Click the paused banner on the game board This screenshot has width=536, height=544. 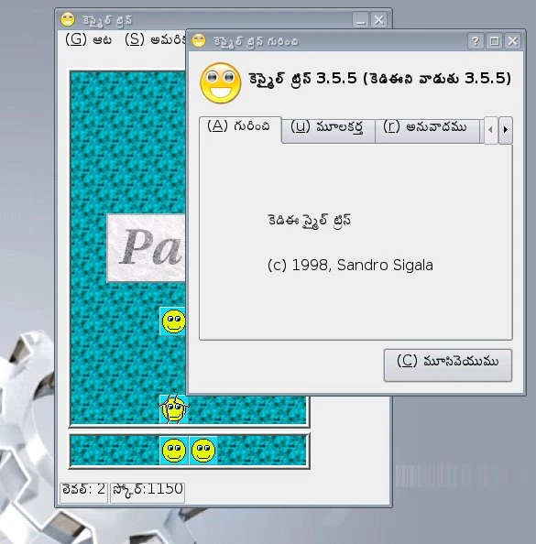(x=147, y=247)
